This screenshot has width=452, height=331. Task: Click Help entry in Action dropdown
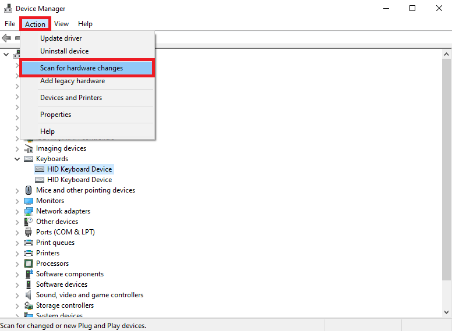click(x=87, y=131)
